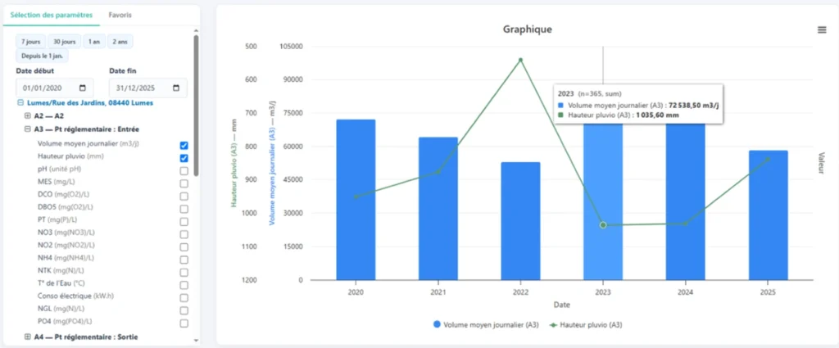
Task: Open the Favoris tab
Action: [120, 15]
